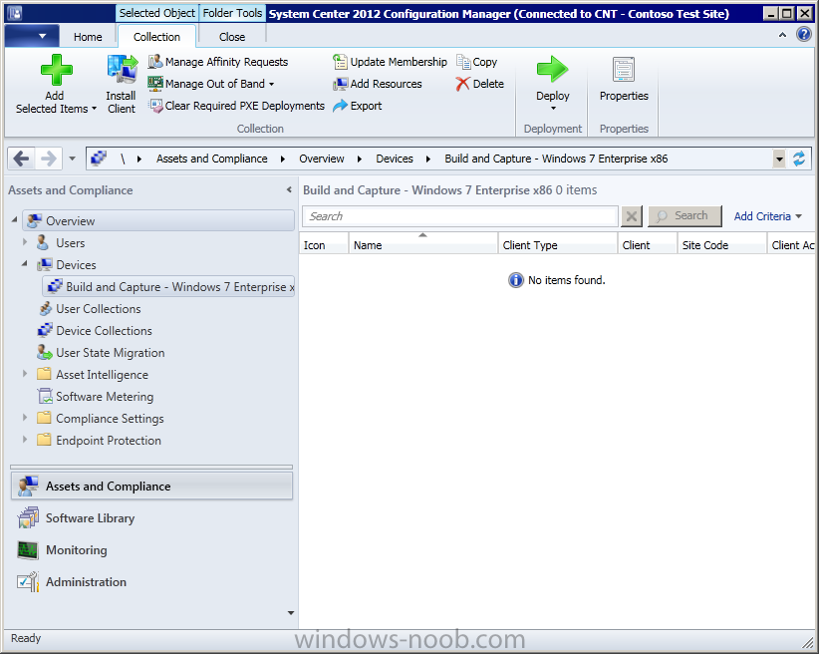Open the Add Criteria dropdown
Screen dimensions: 819x654
[x=767, y=216]
